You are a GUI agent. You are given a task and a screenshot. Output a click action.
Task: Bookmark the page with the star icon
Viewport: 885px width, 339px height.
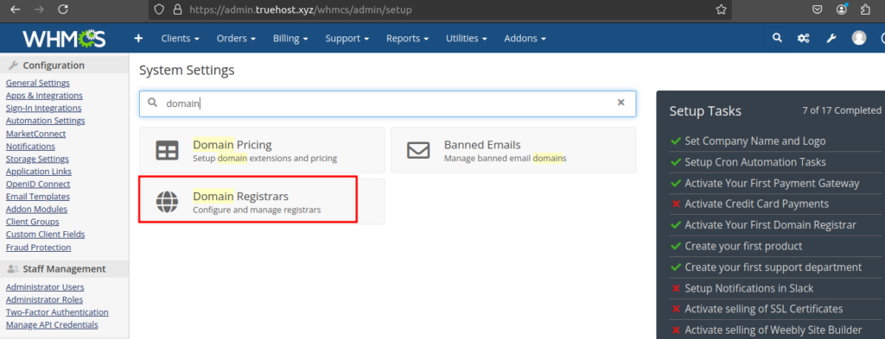[x=721, y=9]
